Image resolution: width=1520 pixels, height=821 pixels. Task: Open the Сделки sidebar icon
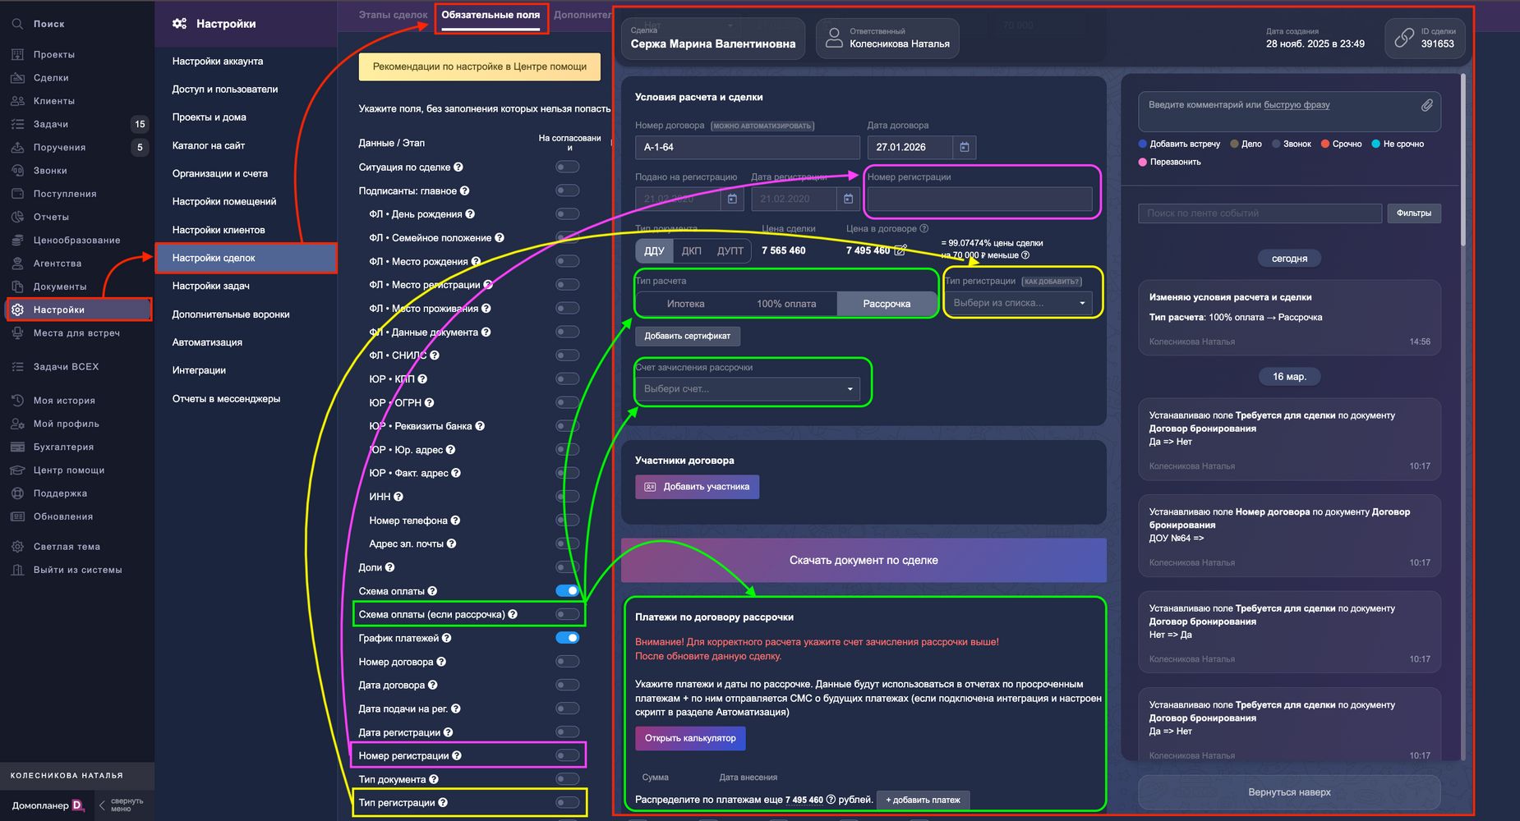click(x=17, y=77)
